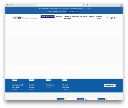Open Sunday School & Bible Study event
Image resolution: width=128 pixels, height=108 pixels.
(x=18, y=86)
